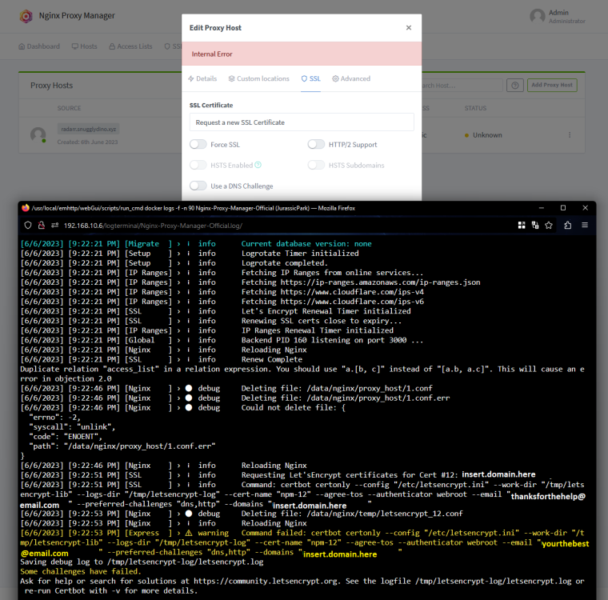Close the Firefox log window
Screen dimensions: 608x600
pyautogui.click(x=585, y=208)
